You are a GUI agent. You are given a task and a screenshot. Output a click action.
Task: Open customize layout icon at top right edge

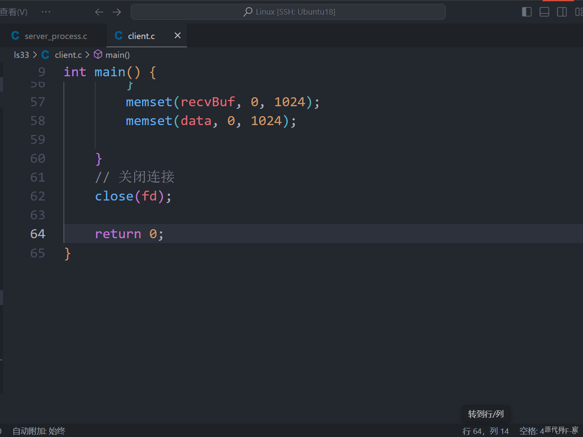(x=579, y=12)
